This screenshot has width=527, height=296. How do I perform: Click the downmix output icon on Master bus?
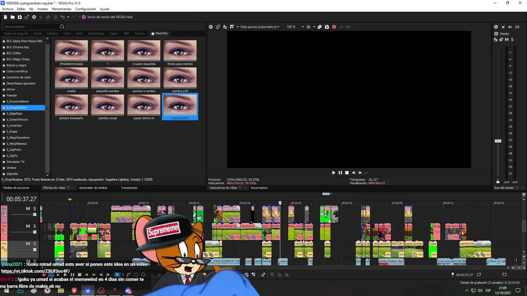coord(504,27)
